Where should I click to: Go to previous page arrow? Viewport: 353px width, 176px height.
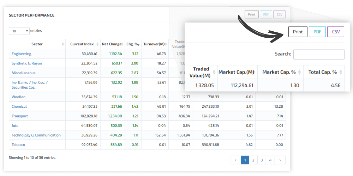[x=235, y=160]
